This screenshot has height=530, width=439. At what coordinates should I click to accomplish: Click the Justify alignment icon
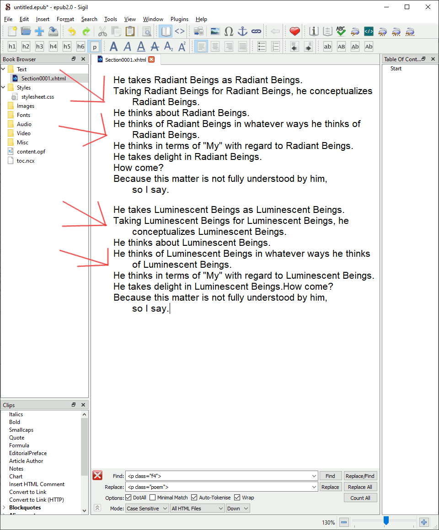click(242, 46)
